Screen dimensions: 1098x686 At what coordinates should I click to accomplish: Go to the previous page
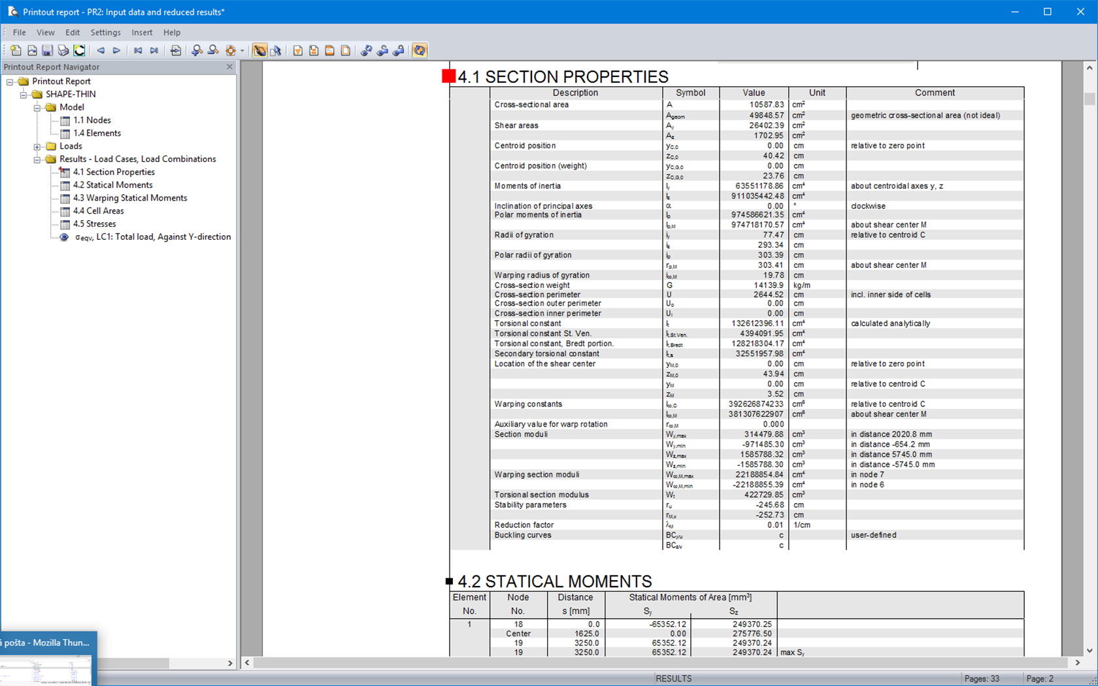click(x=101, y=50)
